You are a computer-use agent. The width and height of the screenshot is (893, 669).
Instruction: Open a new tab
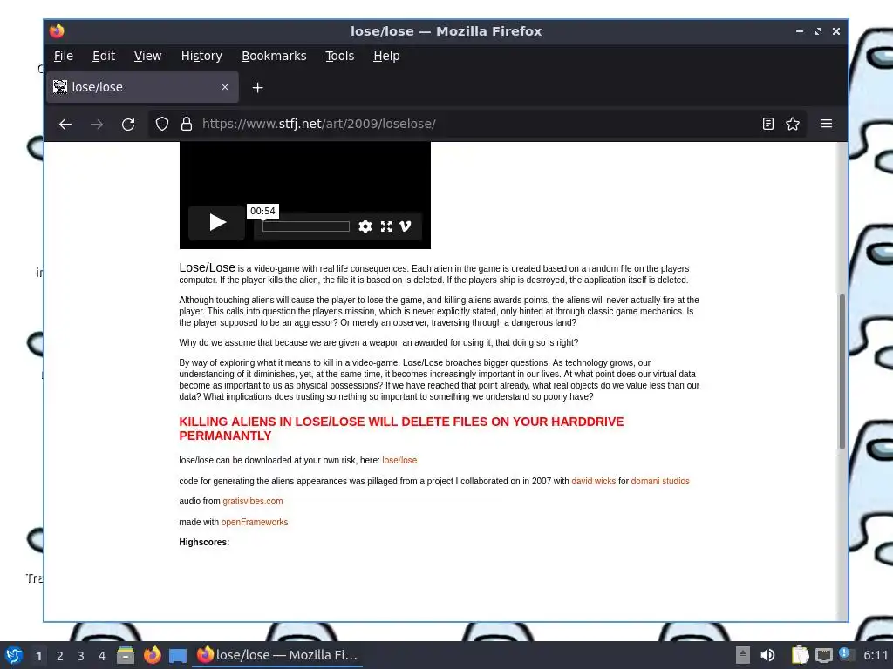[x=257, y=88]
